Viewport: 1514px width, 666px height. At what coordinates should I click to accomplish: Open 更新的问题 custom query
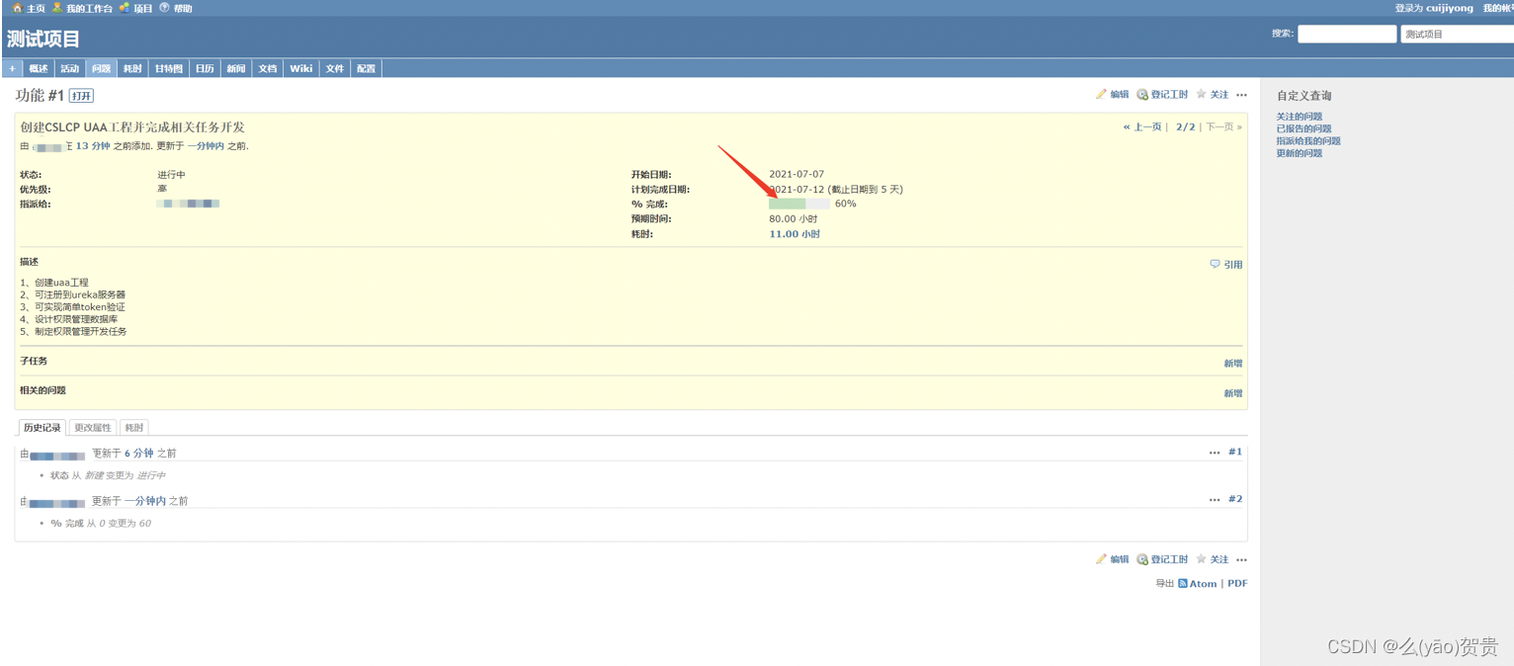coord(1299,153)
